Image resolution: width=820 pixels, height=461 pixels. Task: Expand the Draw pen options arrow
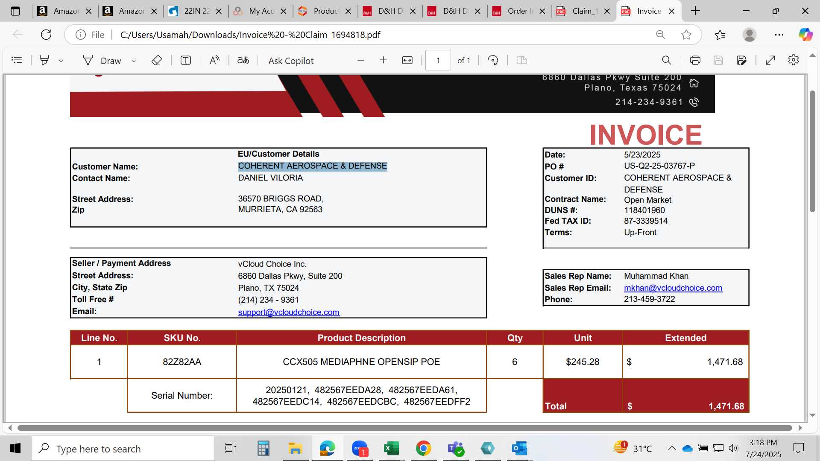pyautogui.click(x=134, y=61)
